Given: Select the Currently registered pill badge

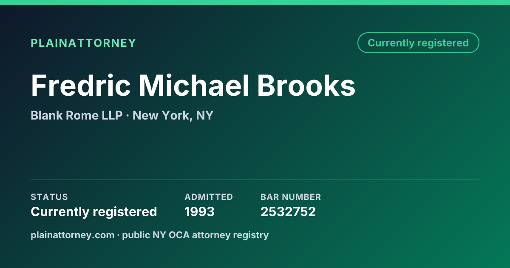Looking at the screenshot, I should [418, 43].
